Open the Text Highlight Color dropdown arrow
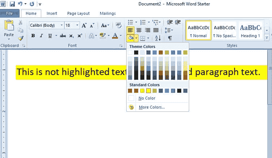Screen dimensions: 272x158 point(109,36)
